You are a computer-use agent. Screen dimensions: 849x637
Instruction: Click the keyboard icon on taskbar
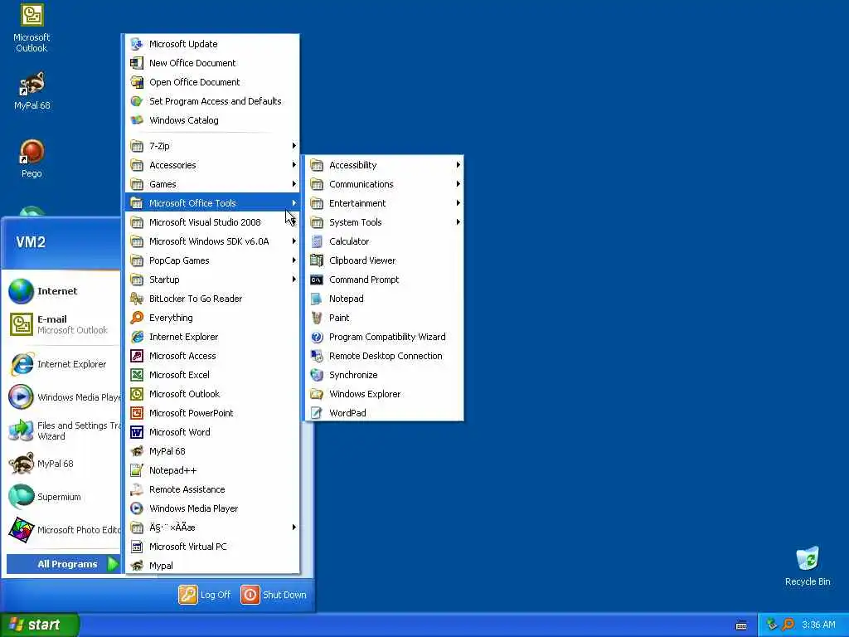point(741,625)
